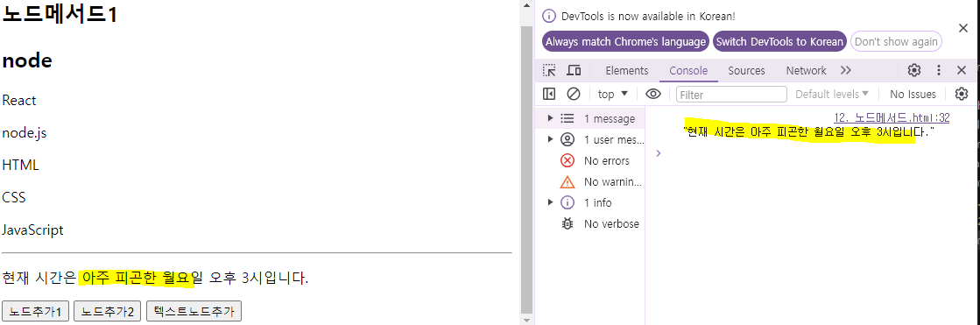Screen dimensions: 980x325
Task: Click the No Issues indicator
Action: (913, 95)
